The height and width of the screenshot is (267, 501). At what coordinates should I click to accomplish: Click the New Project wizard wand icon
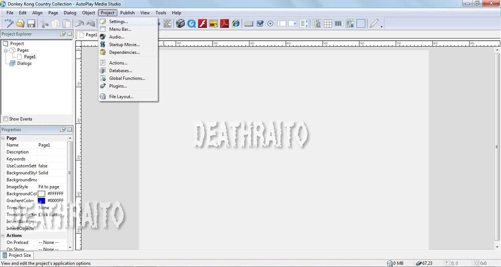[x=9, y=24]
